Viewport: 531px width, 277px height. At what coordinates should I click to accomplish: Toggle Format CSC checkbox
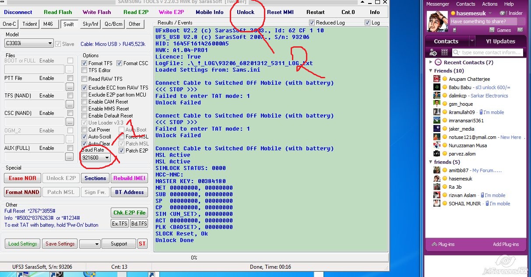tap(120, 63)
